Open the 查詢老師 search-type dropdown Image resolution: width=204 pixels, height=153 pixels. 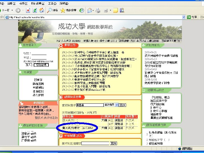111,105
